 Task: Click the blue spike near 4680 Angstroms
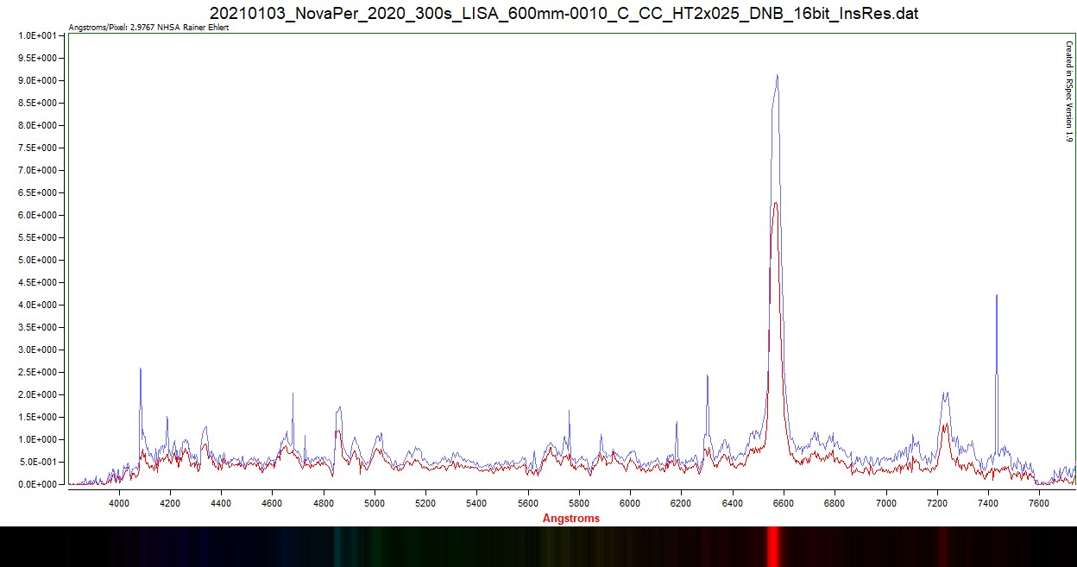point(293,394)
